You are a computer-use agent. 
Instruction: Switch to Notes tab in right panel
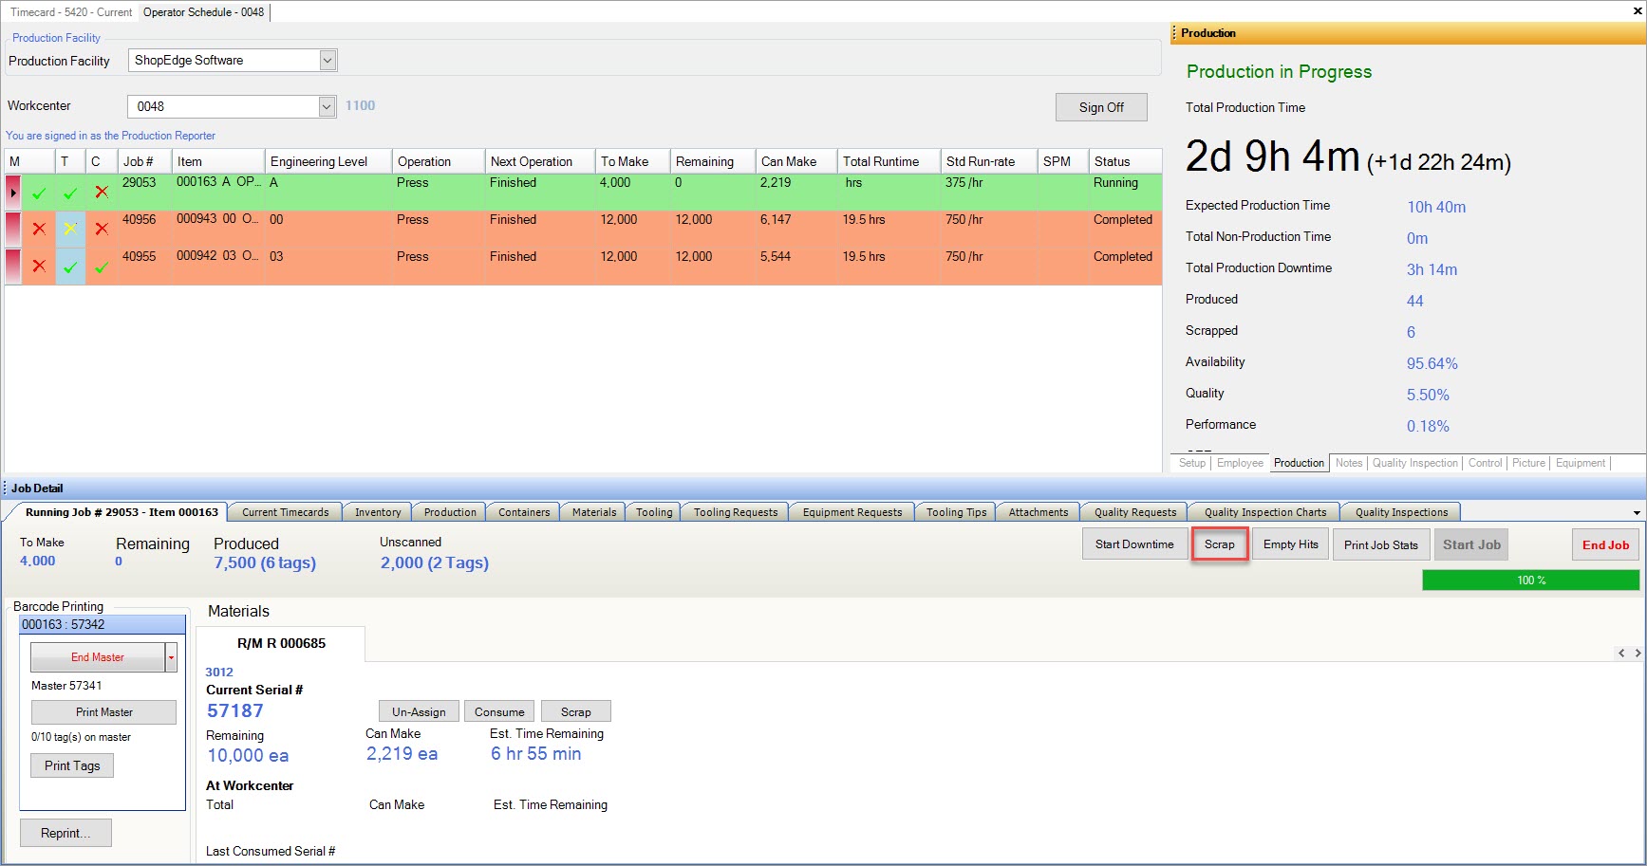click(x=1349, y=463)
